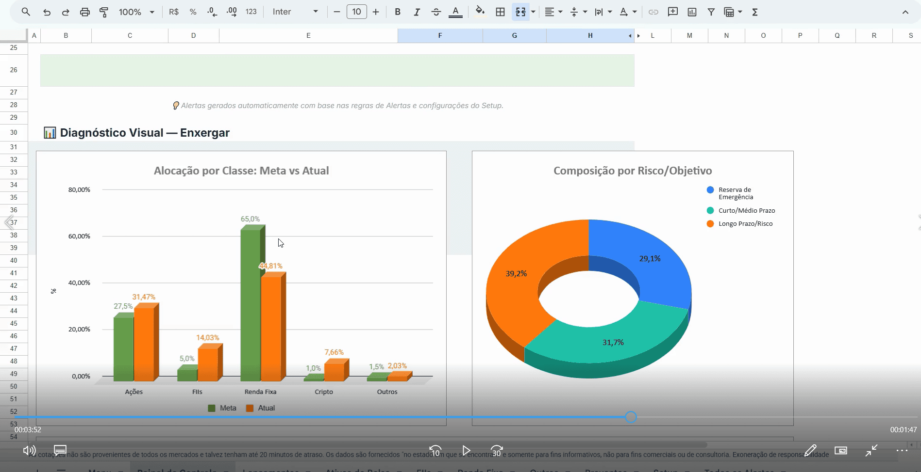
Task: Insert a link with the chain icon
Action: (x=653, y=12)
